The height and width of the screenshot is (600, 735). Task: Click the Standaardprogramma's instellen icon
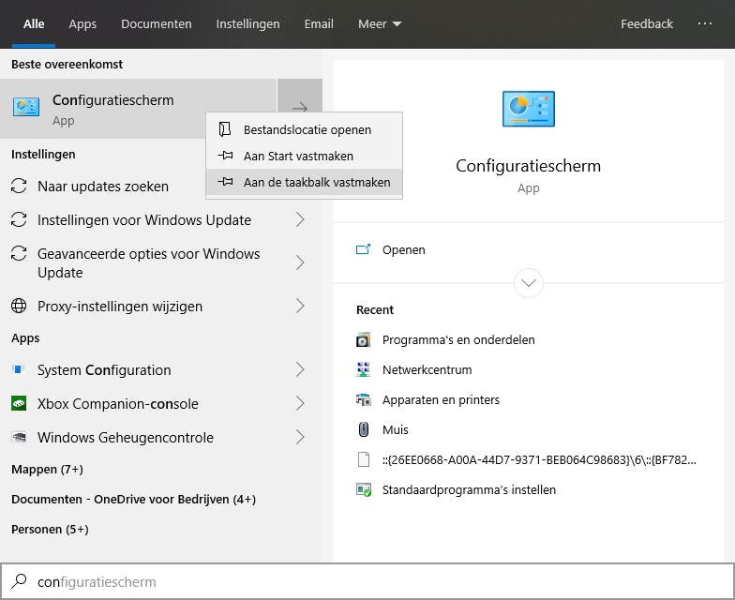click(364, 489)
